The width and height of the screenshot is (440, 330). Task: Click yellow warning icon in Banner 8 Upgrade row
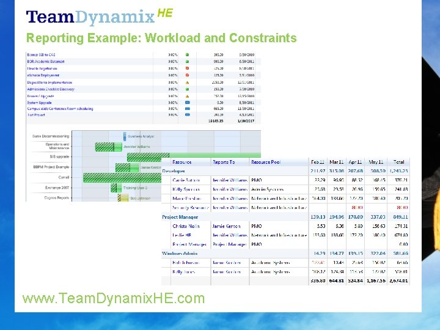coord(188,96)
